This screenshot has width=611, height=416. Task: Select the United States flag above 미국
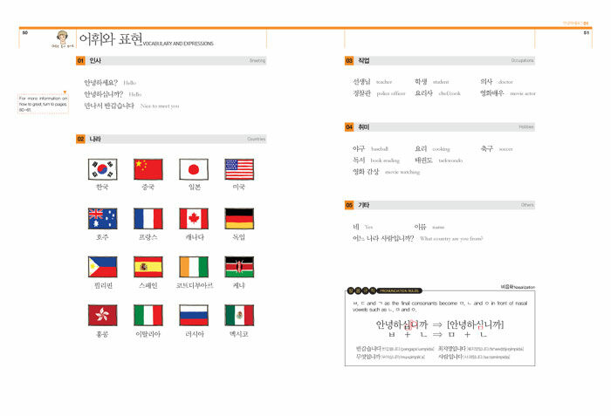[239, 169]
